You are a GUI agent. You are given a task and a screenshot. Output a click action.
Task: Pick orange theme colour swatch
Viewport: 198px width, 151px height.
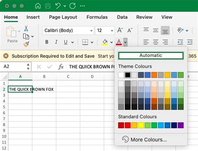pos(154,75)
